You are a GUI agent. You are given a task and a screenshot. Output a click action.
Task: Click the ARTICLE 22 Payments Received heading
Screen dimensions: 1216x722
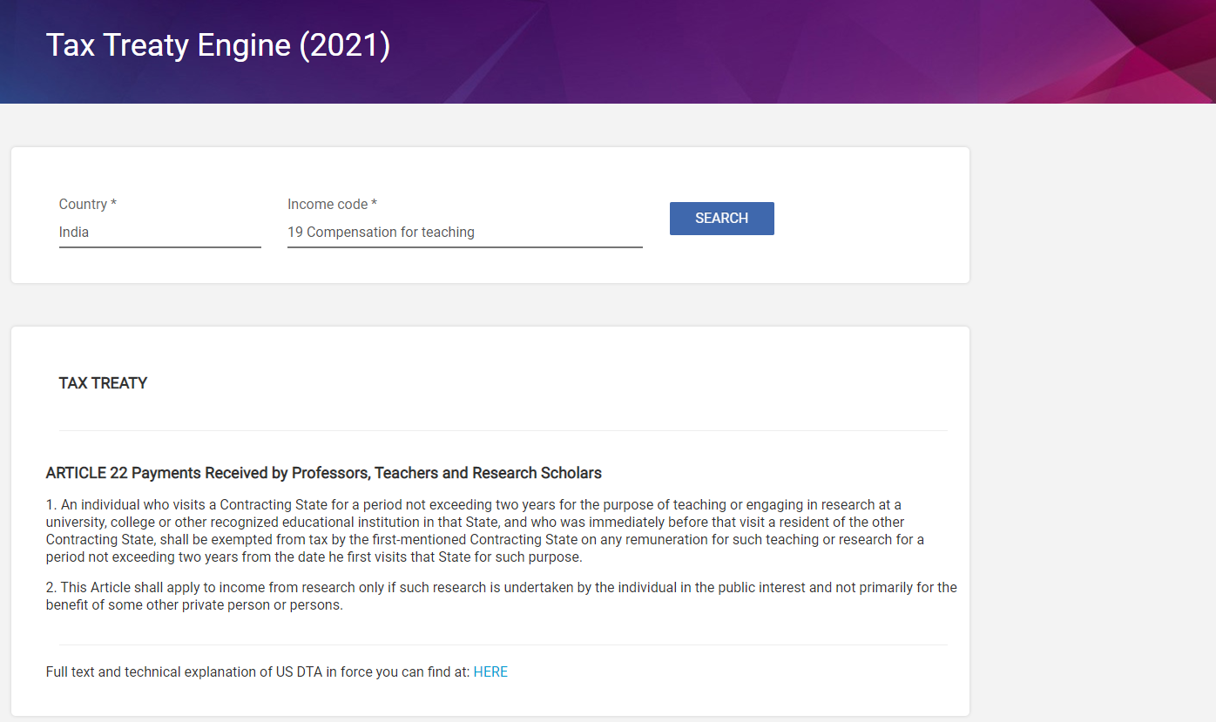pos(324,473)
